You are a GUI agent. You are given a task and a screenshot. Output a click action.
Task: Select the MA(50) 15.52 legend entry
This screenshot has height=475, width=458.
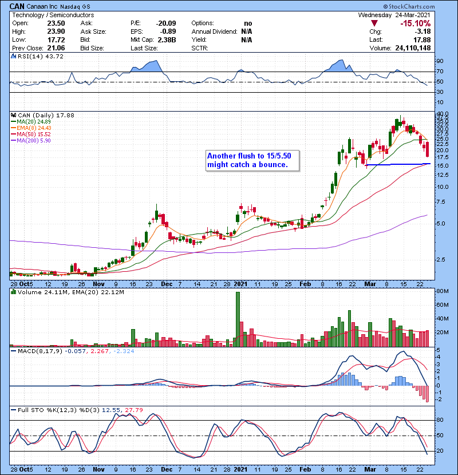coord(31,134)
